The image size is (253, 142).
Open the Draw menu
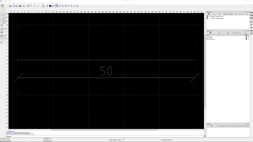[x=18, y=3]
